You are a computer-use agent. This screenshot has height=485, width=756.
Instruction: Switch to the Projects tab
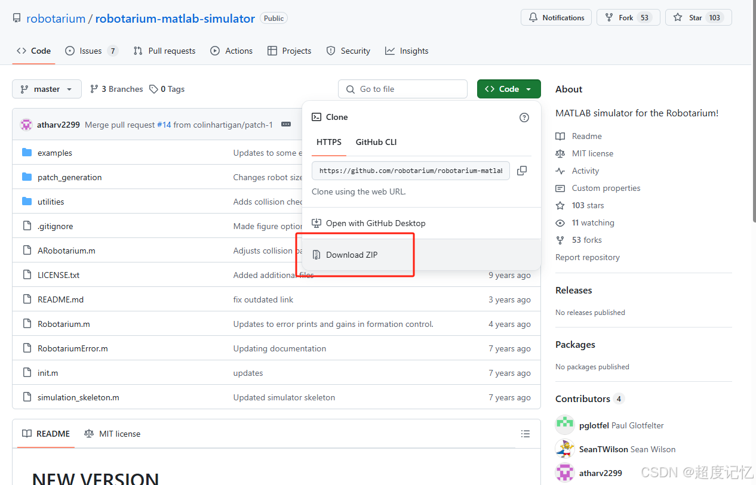click(x=290, y=51)
